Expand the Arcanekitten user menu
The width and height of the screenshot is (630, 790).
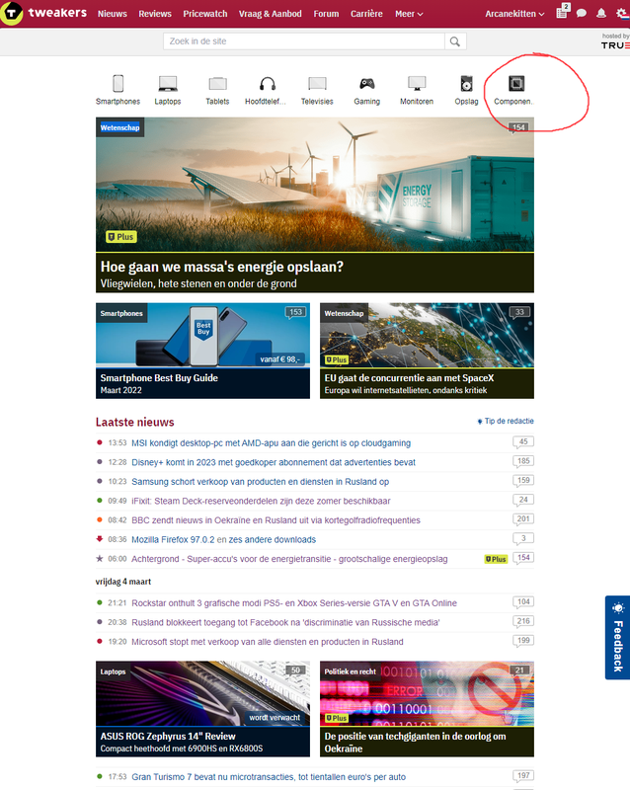[x=514, y=14]
